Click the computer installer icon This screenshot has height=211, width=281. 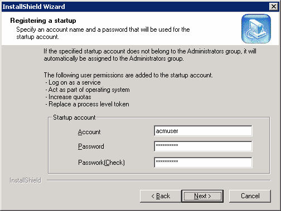pos(256,28)
